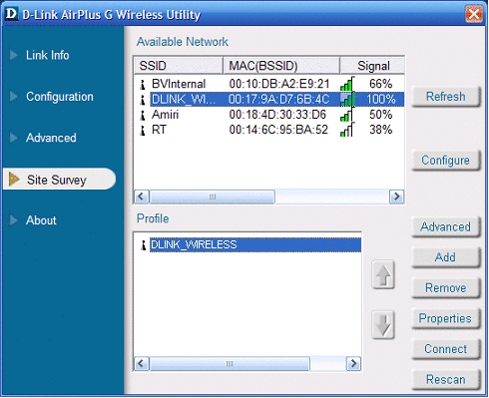Click the move profile down arrow icon
The width and height of the screenshot is (489, 398).
[383, 324]
